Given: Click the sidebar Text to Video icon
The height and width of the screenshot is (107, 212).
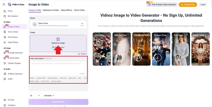Looking at the screenshot, I should pos(5,32).
